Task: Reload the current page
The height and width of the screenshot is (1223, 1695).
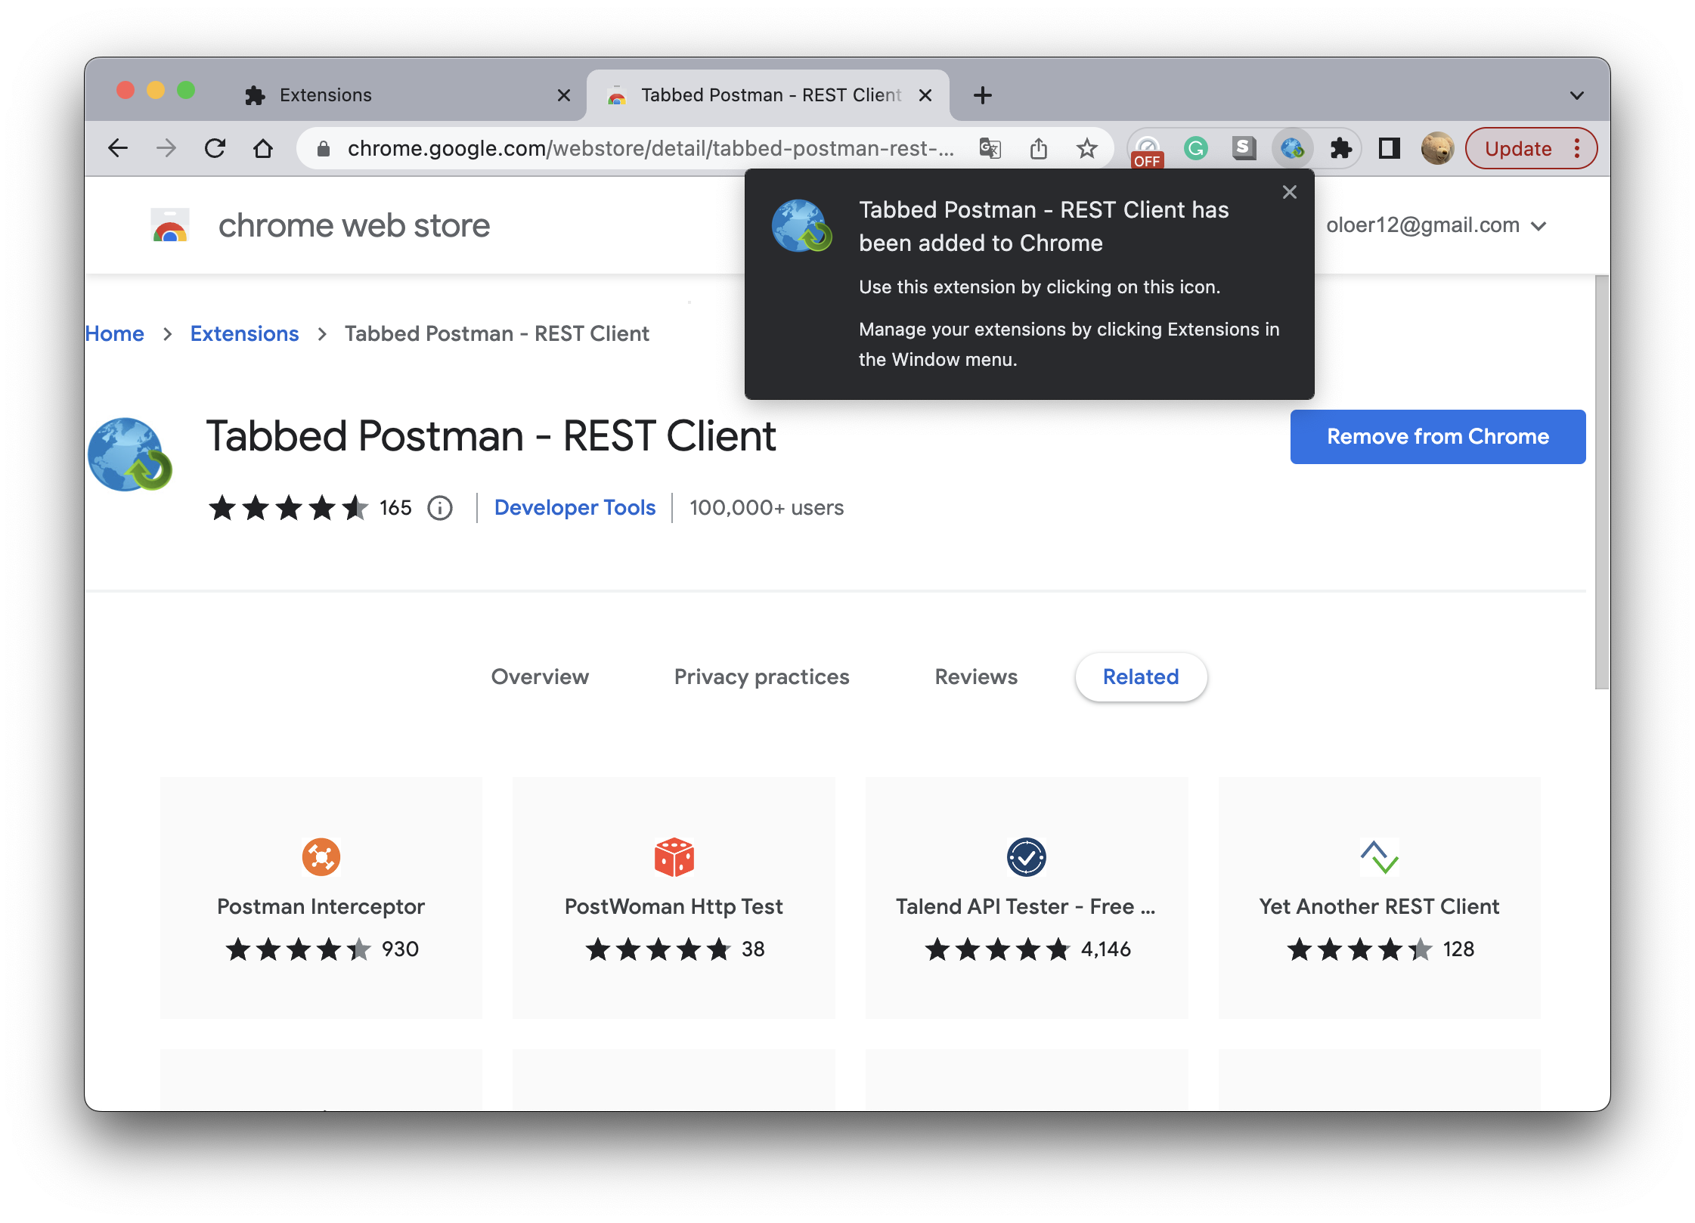Action: click(215, 148)
